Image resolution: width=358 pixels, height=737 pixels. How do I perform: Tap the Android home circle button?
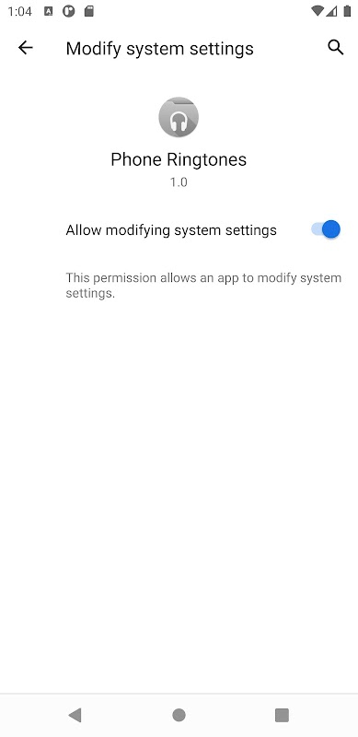pos(179,715)
